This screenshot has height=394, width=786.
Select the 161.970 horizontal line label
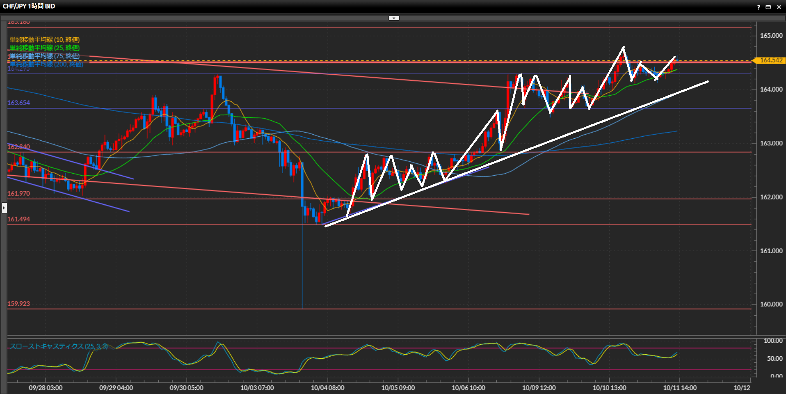(18, 193)
